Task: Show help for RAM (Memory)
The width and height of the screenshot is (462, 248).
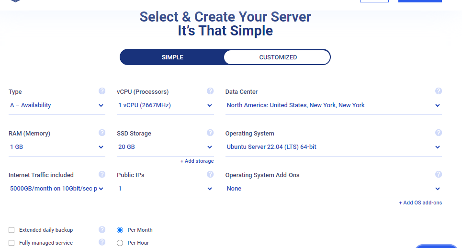Action: click(x=102, y=133)
